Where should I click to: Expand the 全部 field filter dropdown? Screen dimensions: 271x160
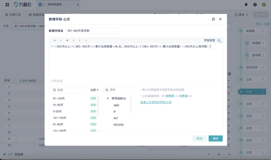pos(94,90)
